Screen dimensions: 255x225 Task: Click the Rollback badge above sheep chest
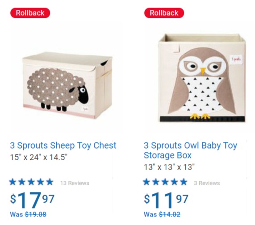[30, 13]
